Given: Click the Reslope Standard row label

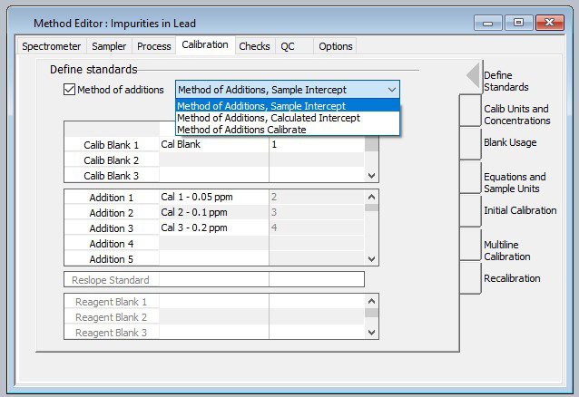Looking at the screenshot, I should 112,280.
